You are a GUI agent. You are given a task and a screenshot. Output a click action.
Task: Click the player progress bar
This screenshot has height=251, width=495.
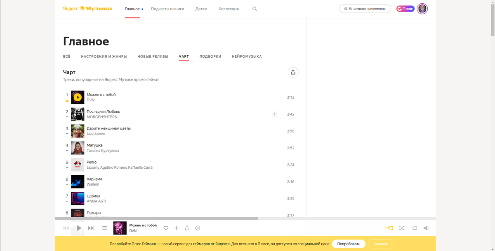(245, 218)
